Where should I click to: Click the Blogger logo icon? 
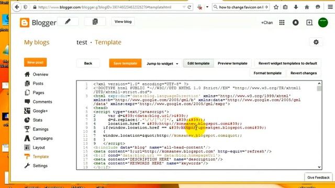click(x=25, y=22)
